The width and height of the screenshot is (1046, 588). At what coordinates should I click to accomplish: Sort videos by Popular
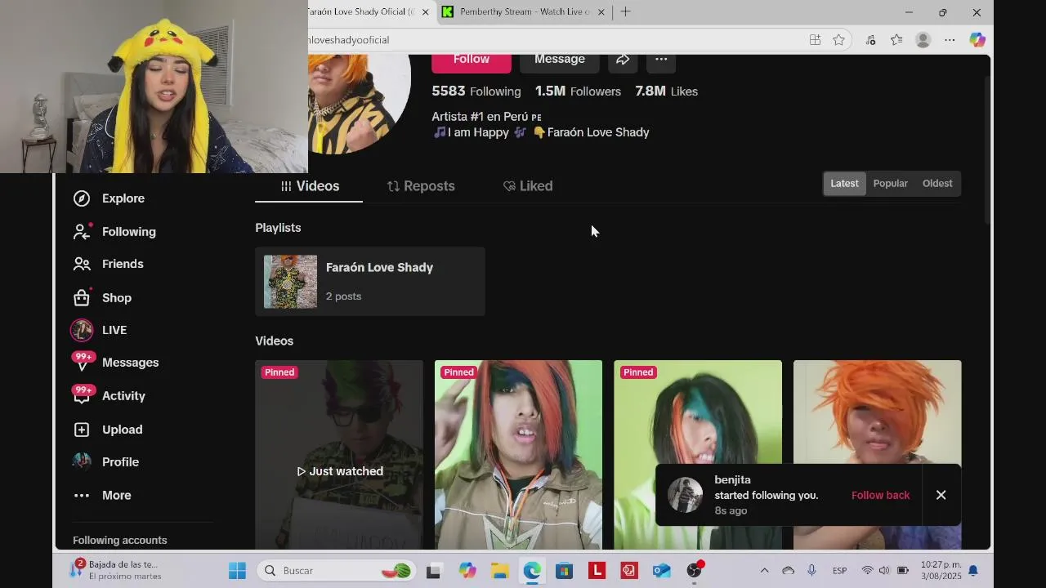coord(890,184)
